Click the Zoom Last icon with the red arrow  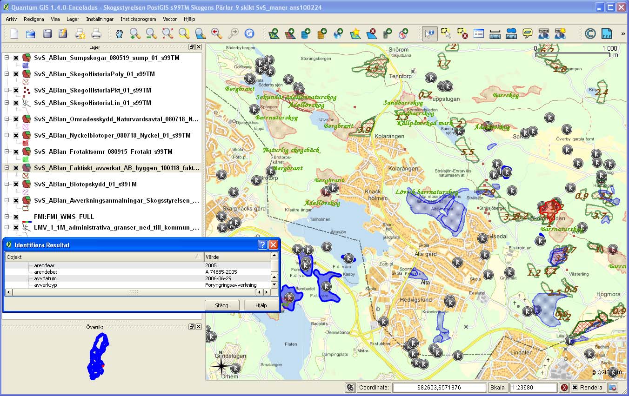click(x=217, y=33)
